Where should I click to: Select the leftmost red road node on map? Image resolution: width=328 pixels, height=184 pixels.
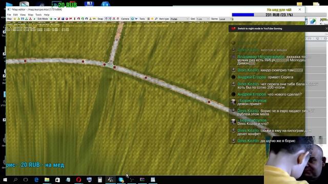[x=25, y=61]
